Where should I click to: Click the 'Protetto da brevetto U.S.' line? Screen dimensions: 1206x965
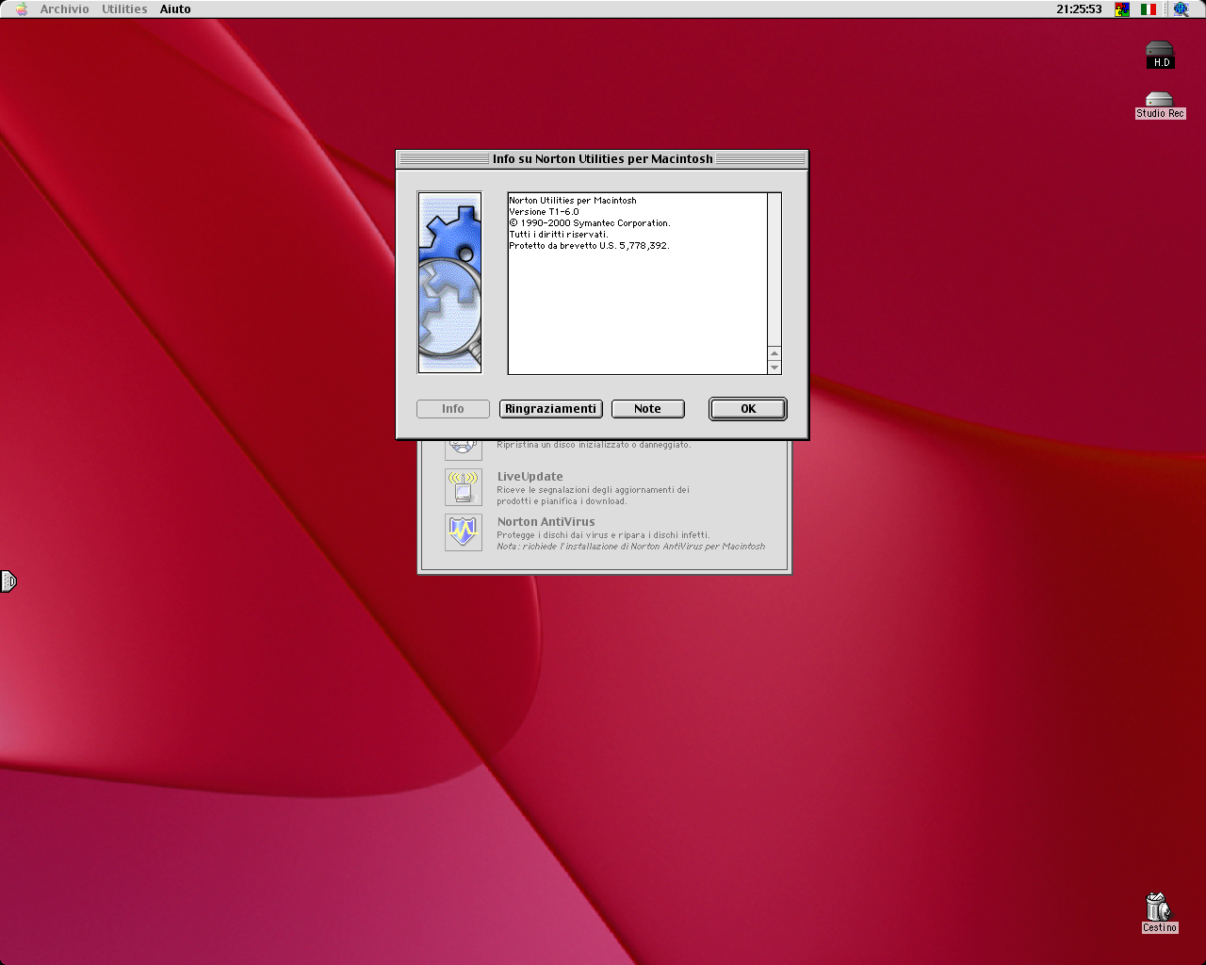589,246
